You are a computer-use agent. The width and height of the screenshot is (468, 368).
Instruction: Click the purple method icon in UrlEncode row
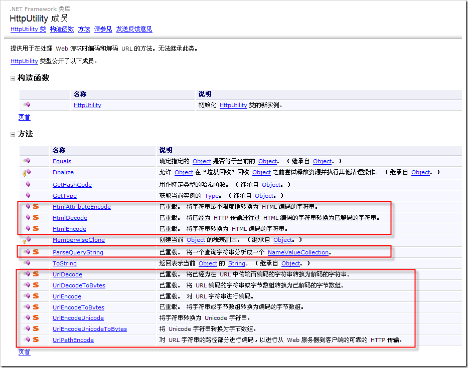click(27, 296)
